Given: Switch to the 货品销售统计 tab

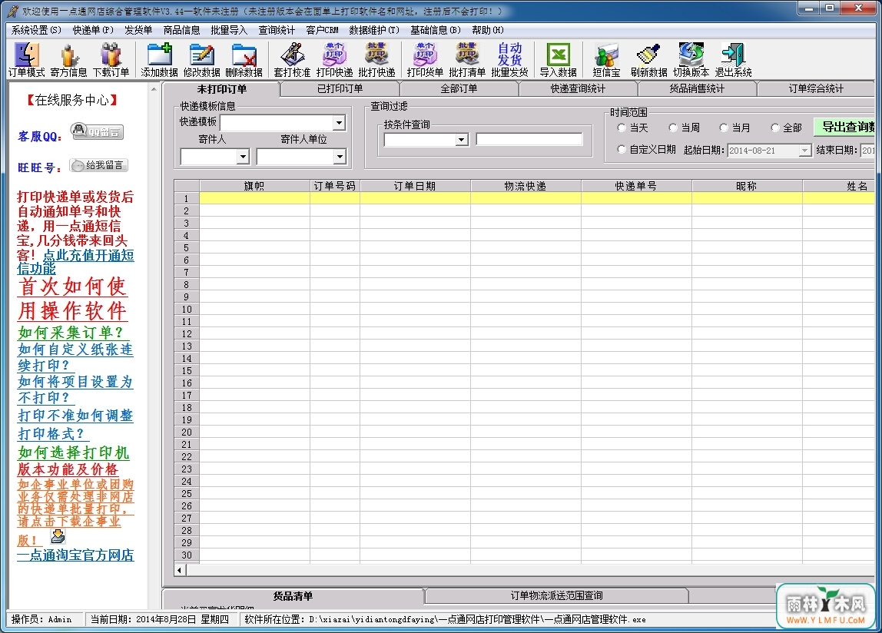Looking at the screenshot, I should click(x=697, y=89).
